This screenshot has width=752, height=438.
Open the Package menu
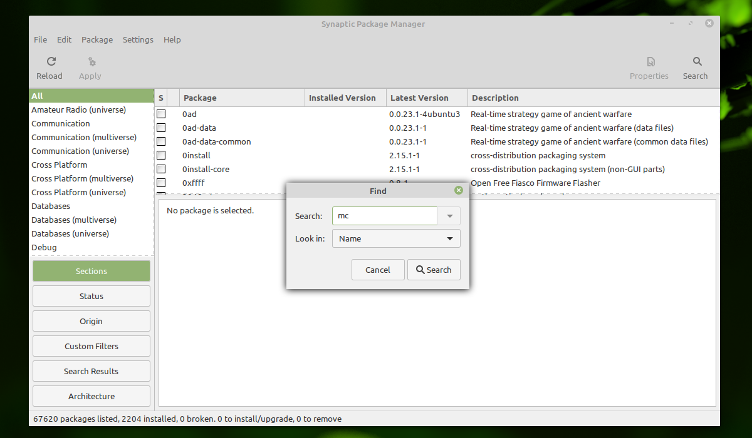(x=97, y=39)
